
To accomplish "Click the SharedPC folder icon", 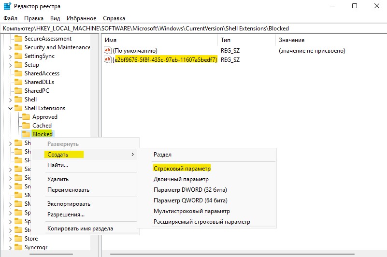I will [x=18, y=91].
